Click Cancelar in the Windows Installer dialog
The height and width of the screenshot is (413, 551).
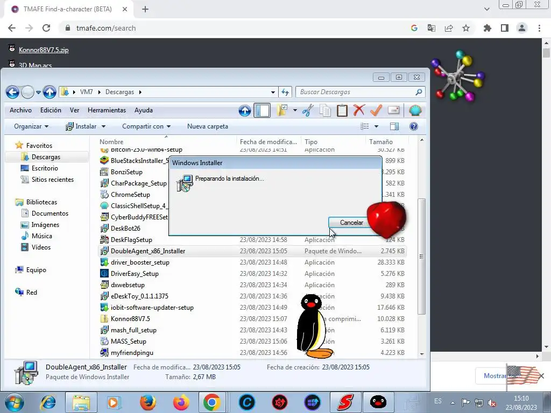coord(351,223)
